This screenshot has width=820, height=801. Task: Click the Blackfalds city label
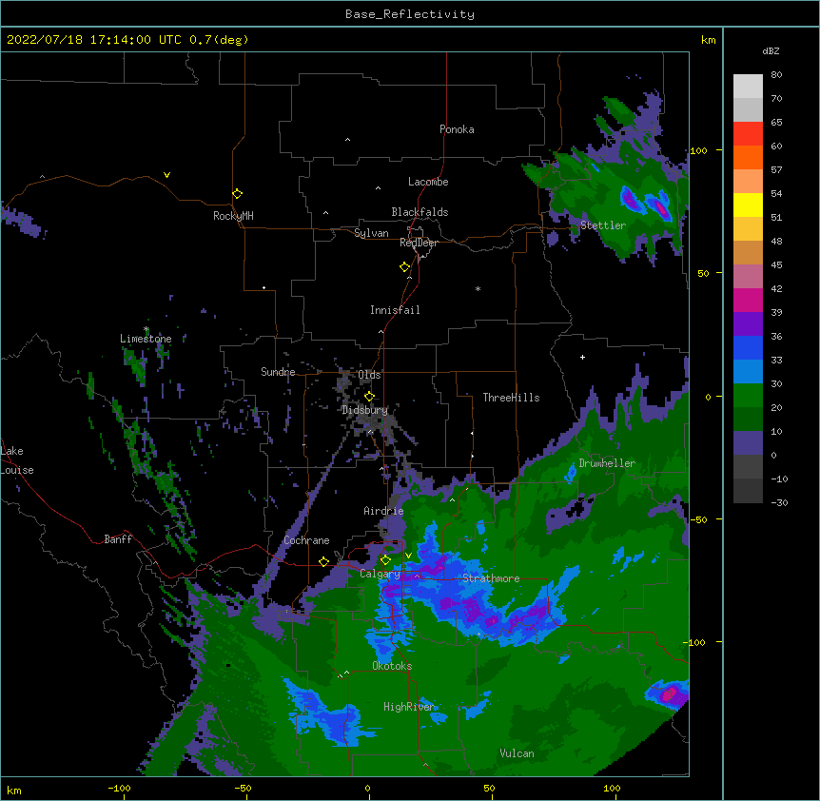tap(420, 212)
